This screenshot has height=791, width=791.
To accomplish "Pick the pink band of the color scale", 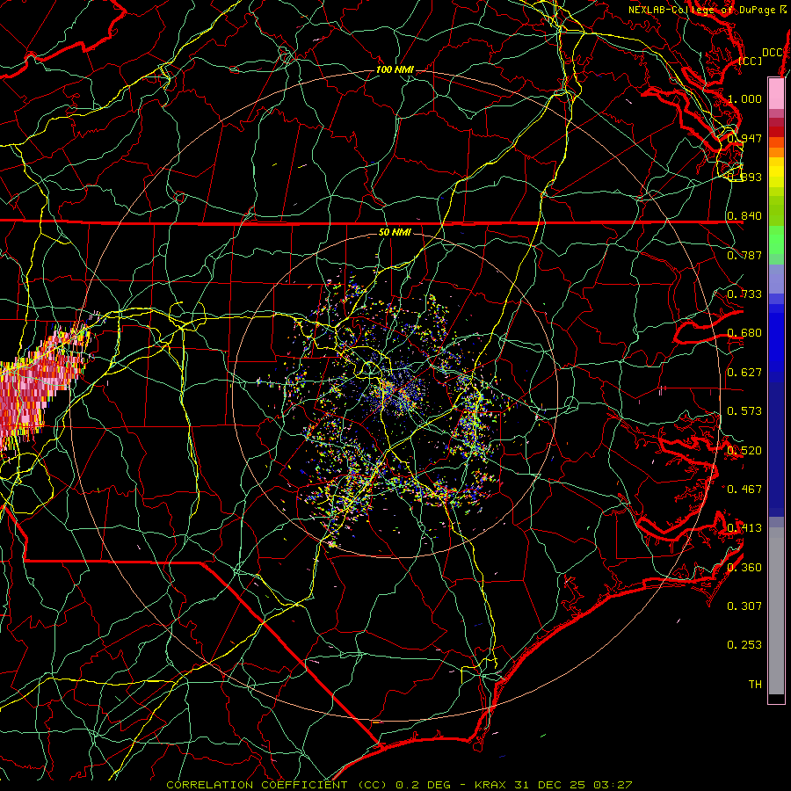I will point(776,93).
